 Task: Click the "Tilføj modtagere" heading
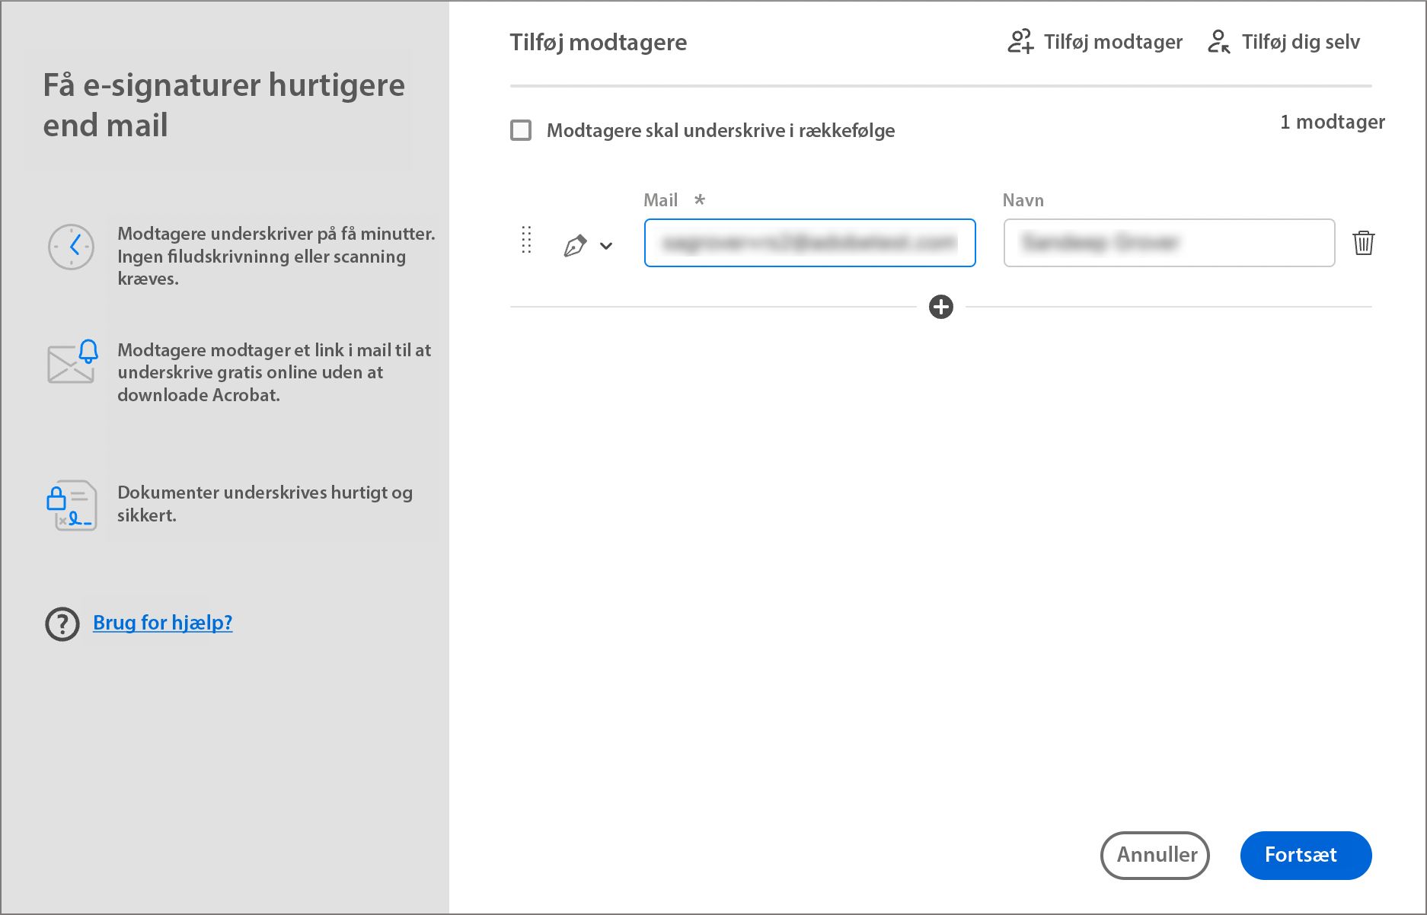tap(598, 43)
